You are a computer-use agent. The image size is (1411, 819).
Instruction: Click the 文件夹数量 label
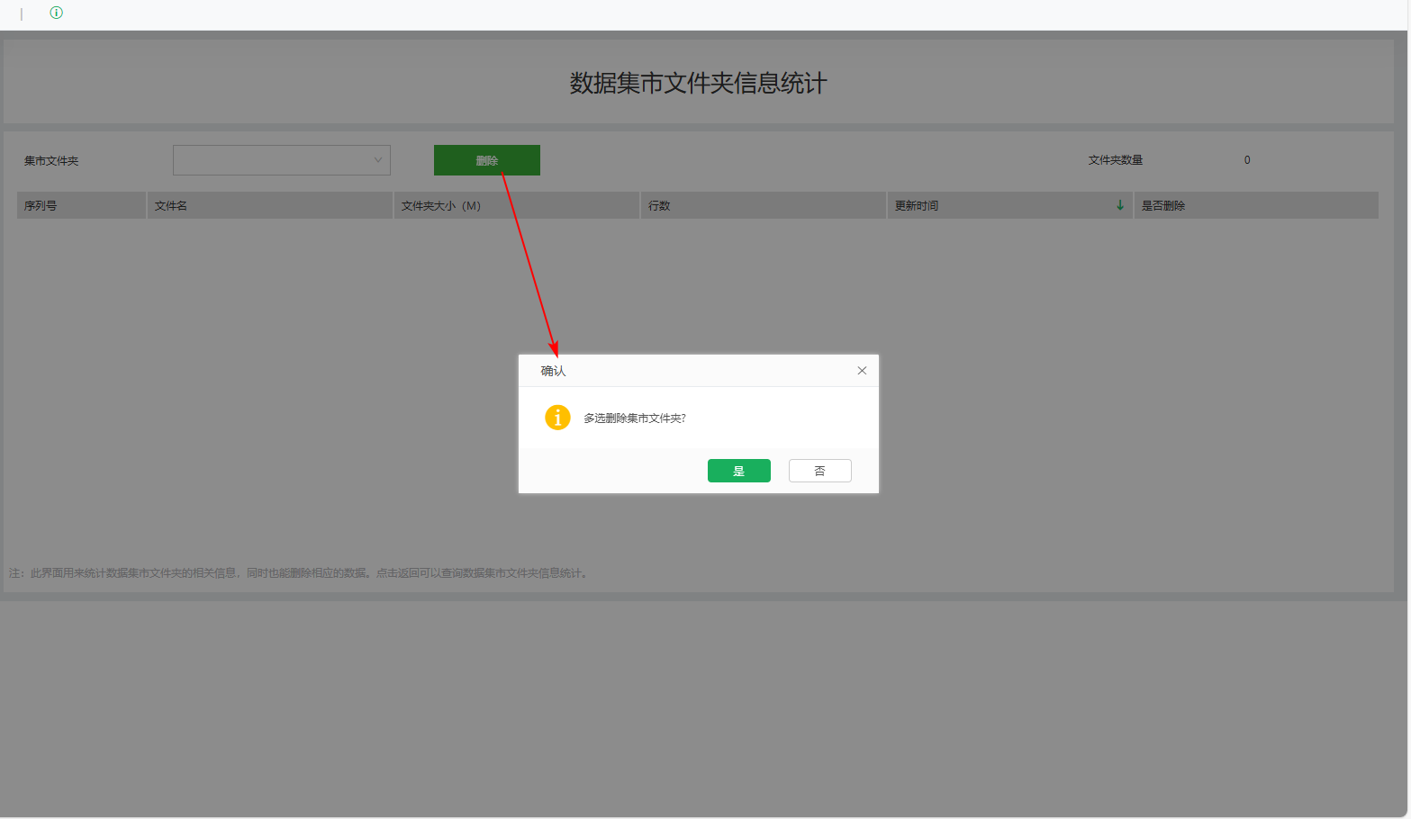pos(1116,160)
